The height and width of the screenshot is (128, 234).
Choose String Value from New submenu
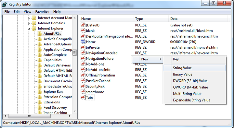[194, 68]
